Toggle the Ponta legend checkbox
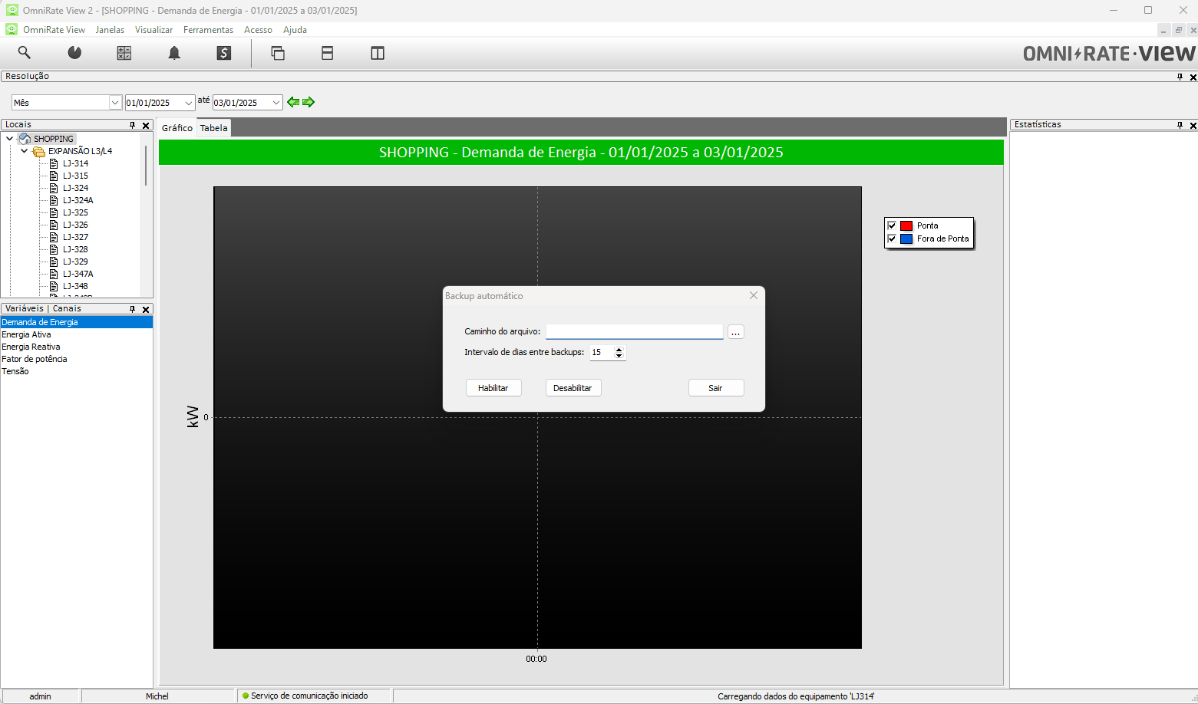The width and height of the screenshot is (1198, 704). tap(892, 225)
